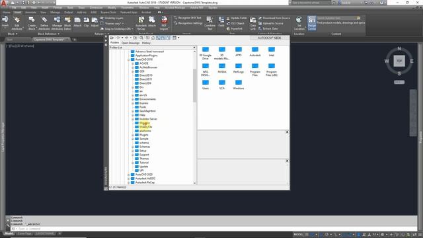Open the History tab
This screenshot has height=238, width=423.
pos(146,43)
